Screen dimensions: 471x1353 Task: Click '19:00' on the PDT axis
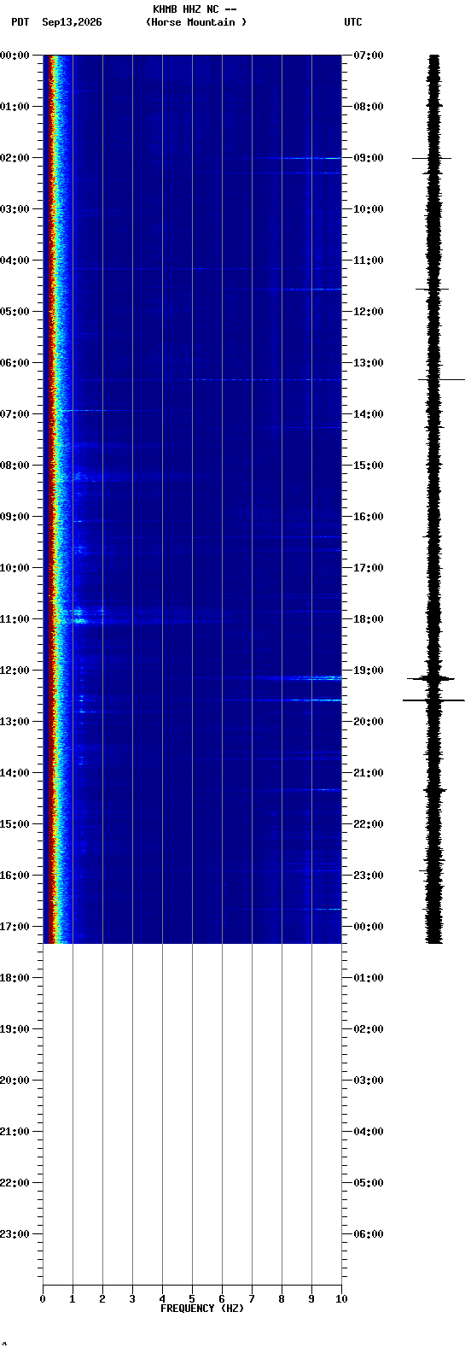click(15, 1029)
